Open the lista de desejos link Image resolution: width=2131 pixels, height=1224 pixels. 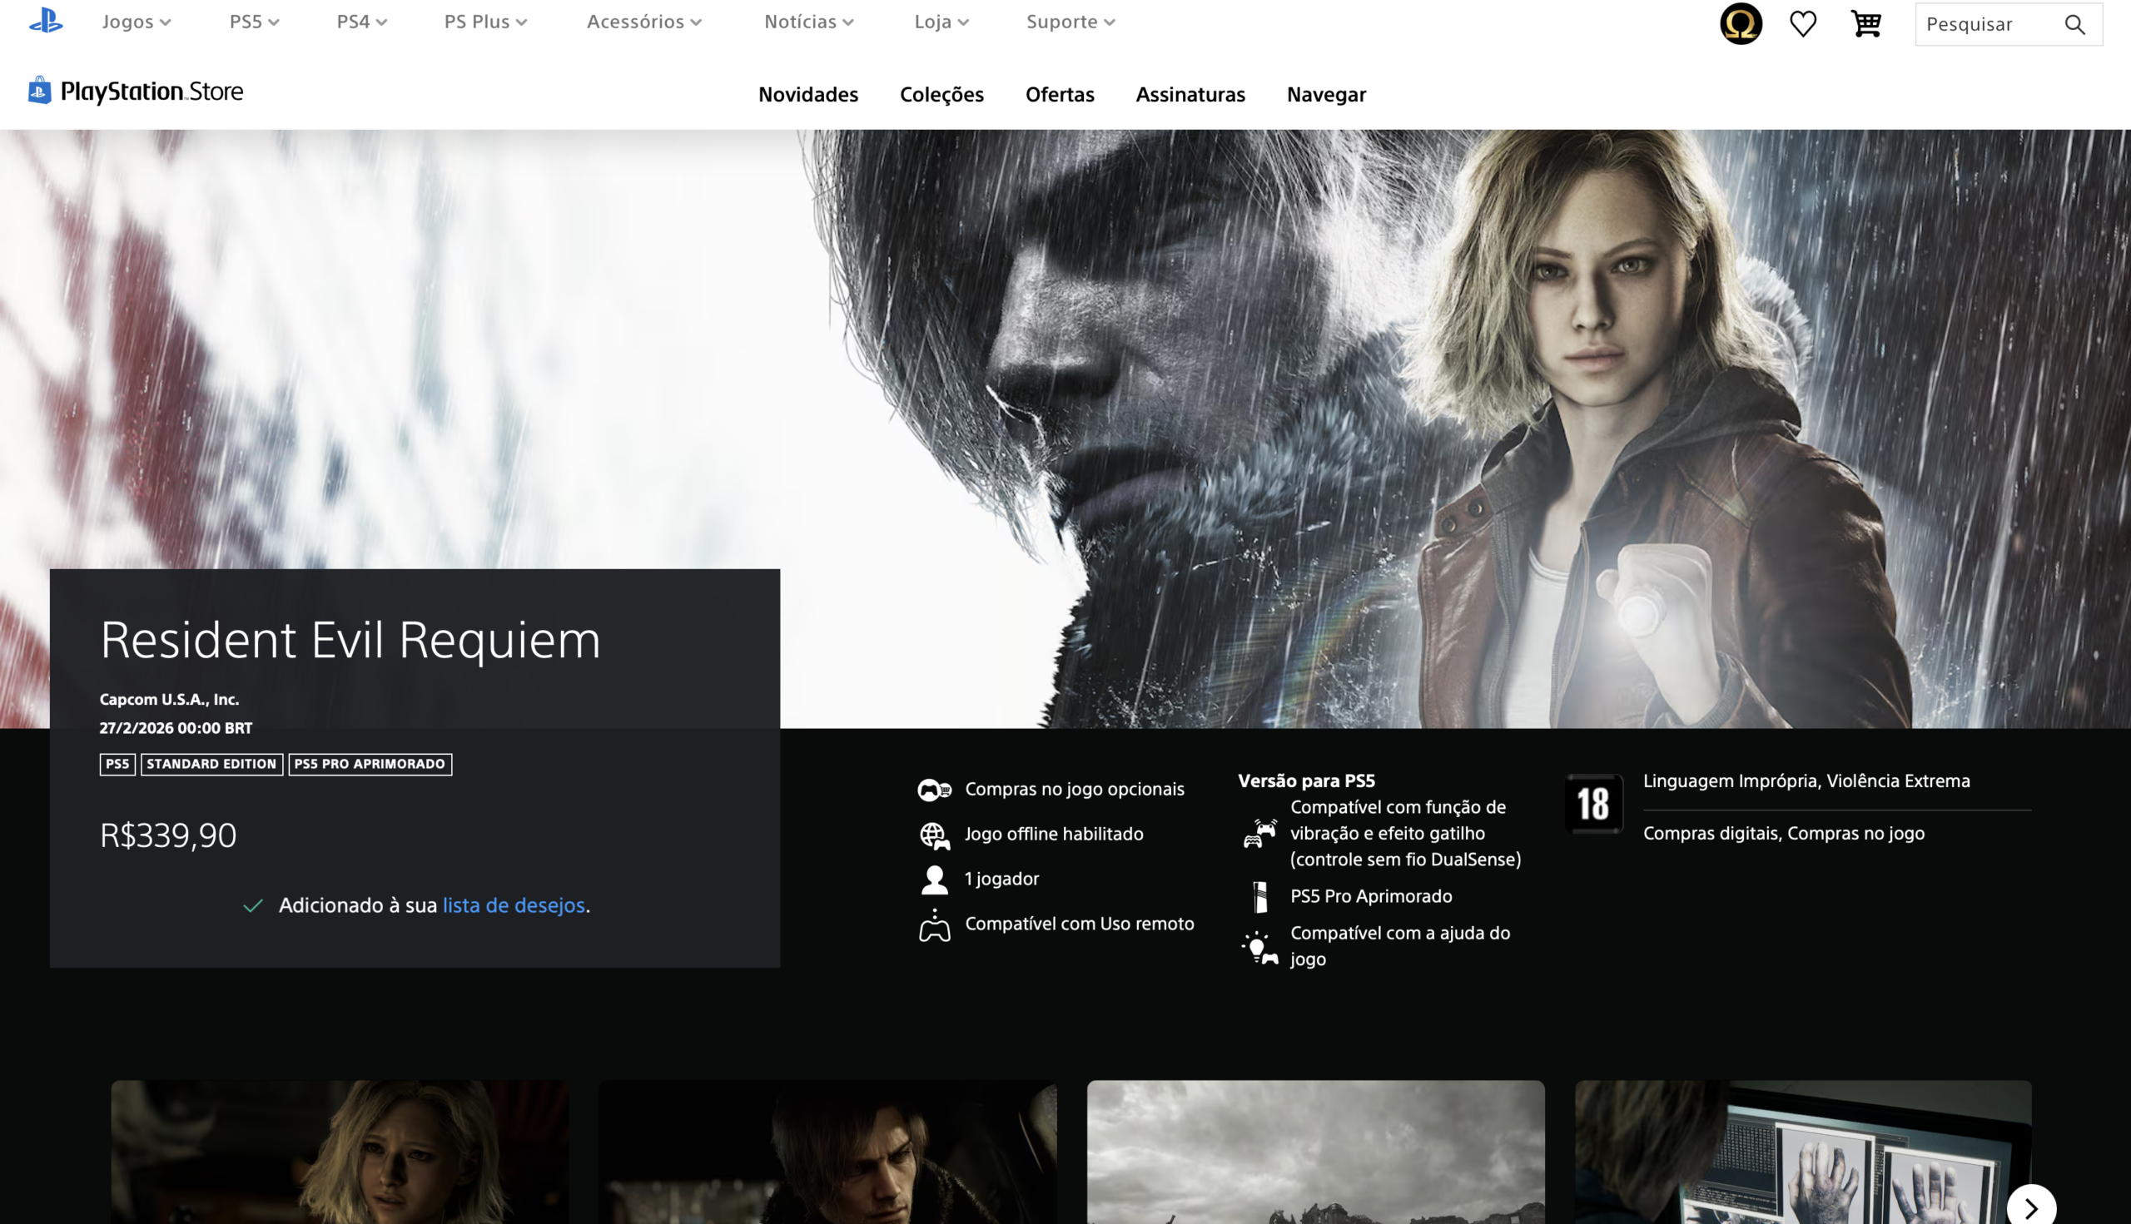tap(514, 905)
